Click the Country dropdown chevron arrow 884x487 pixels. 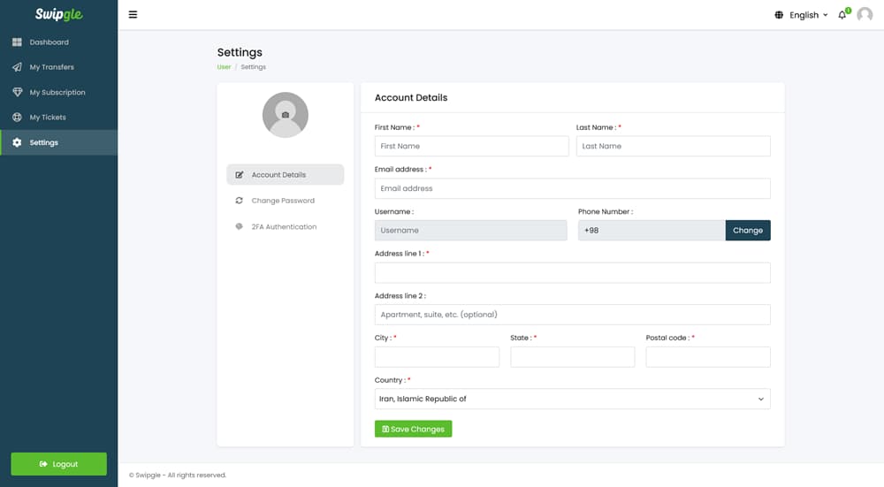pyautogui.click(x=760, y=399)
